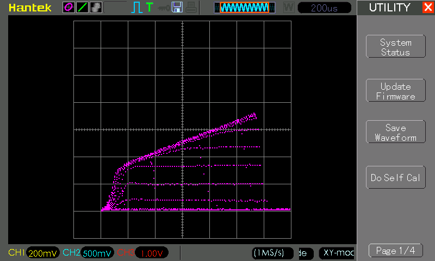Click the truncated 'de' indicator box

pyautogui.click(x=306, y=253)
